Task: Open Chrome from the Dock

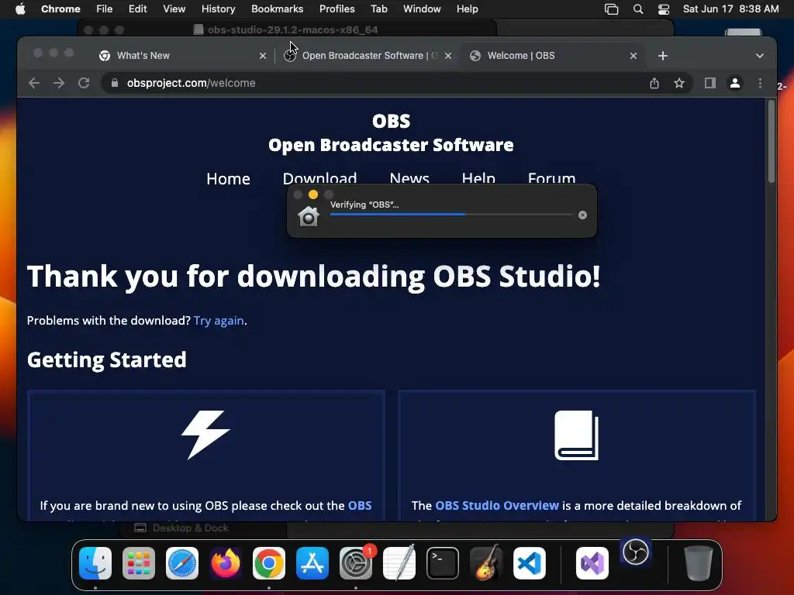Action: (x=269, y=563)
